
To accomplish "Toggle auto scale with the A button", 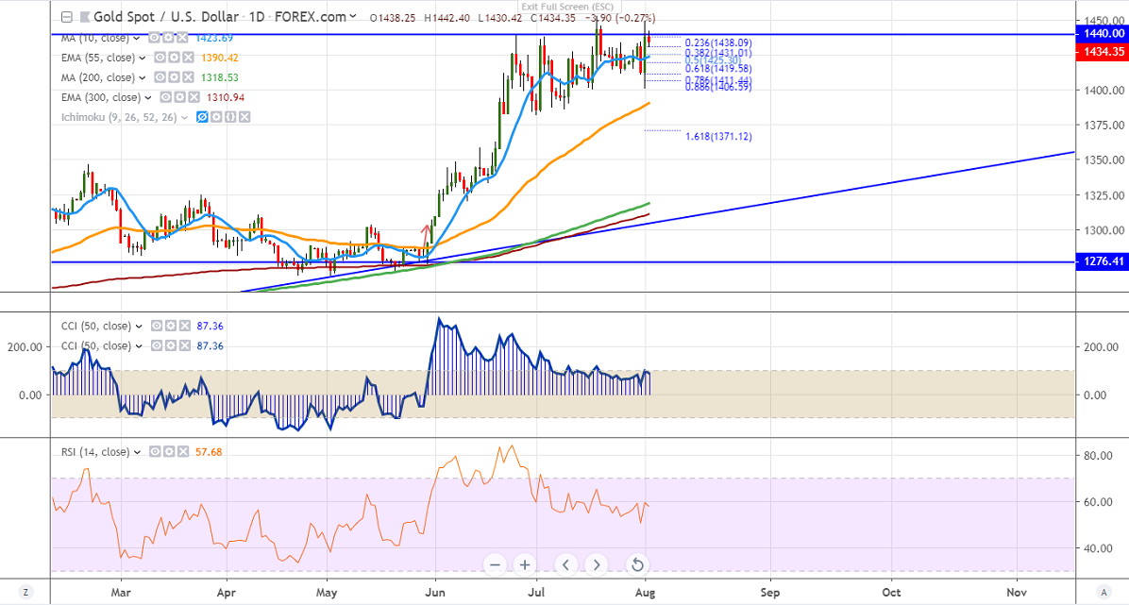I will click(1104, 592).
